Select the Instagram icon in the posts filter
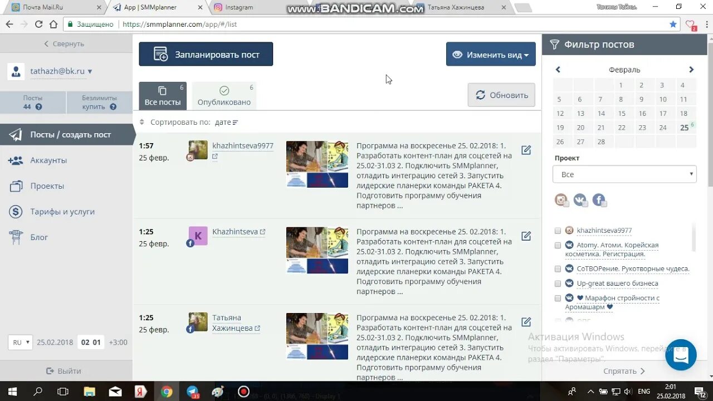The height and width of the screenshot is (401, 713). tap(561, 199)
